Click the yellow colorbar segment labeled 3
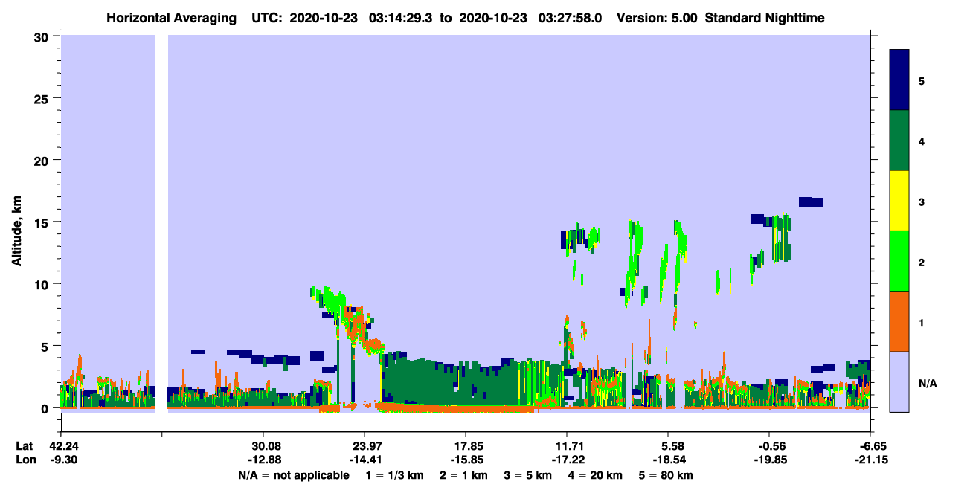 pyautogui.click(x=899, y=201)
